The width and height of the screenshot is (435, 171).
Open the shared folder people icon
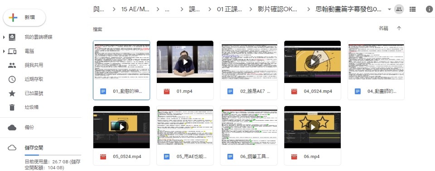[399, 9]
